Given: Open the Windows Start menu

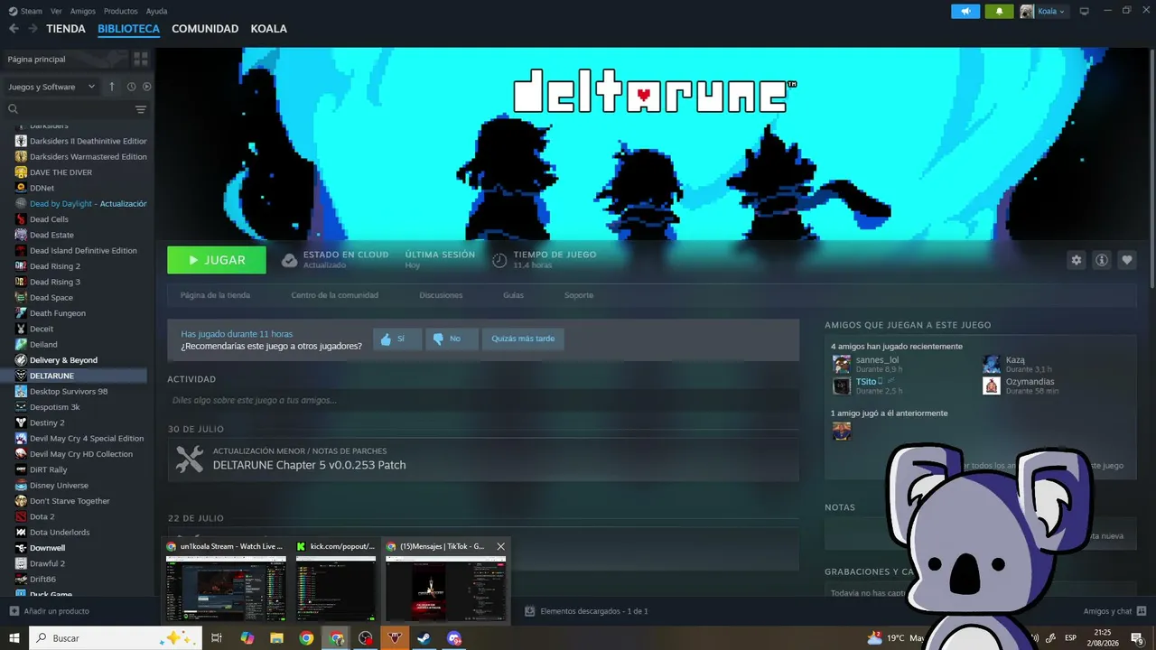Looking at the screenshot, I should [14, 638].
